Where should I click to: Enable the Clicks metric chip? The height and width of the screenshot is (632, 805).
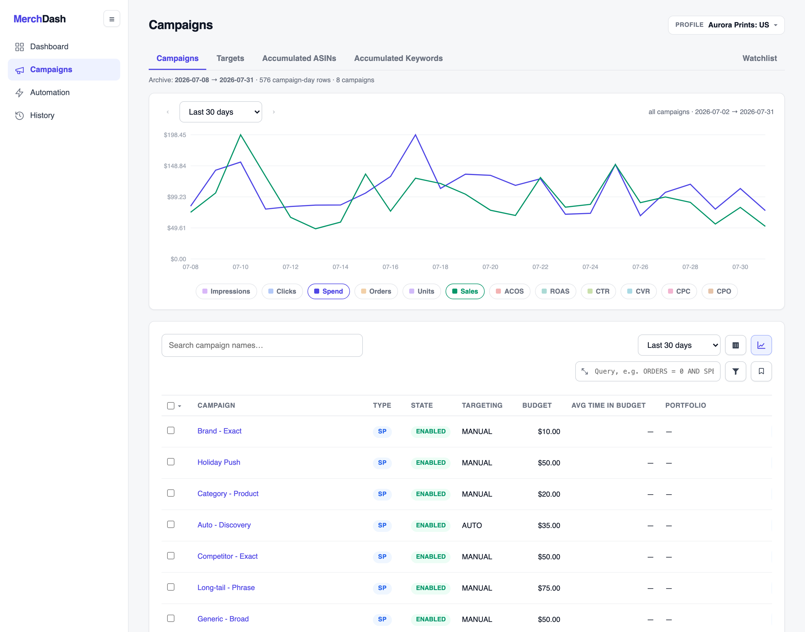tap(282, 291)
